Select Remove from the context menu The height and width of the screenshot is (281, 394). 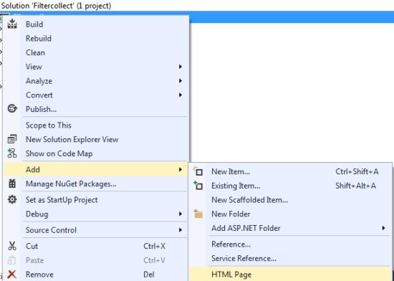(96, 275)
